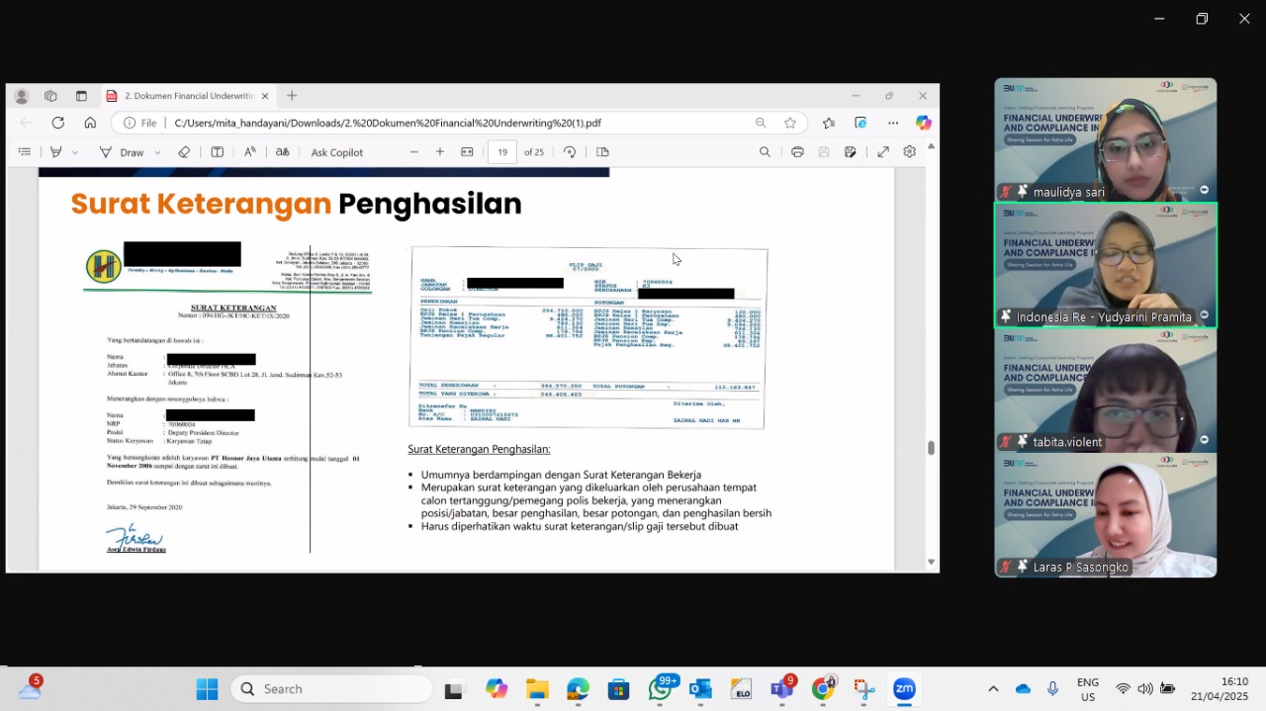Screen dimensions: 1266x711
Task: Select the Dokumen Financial Underwriting tab
Action: [186, 96]
